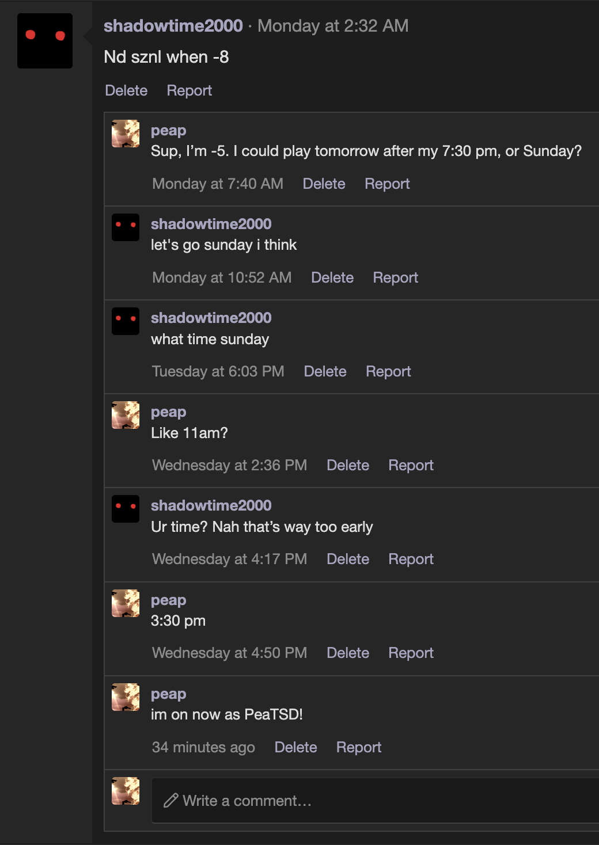Report the '3:30 pm' reply

[x=411, y=653]
